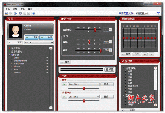
Task: Play the Alarm Clock sound effect
Action: 64,84
